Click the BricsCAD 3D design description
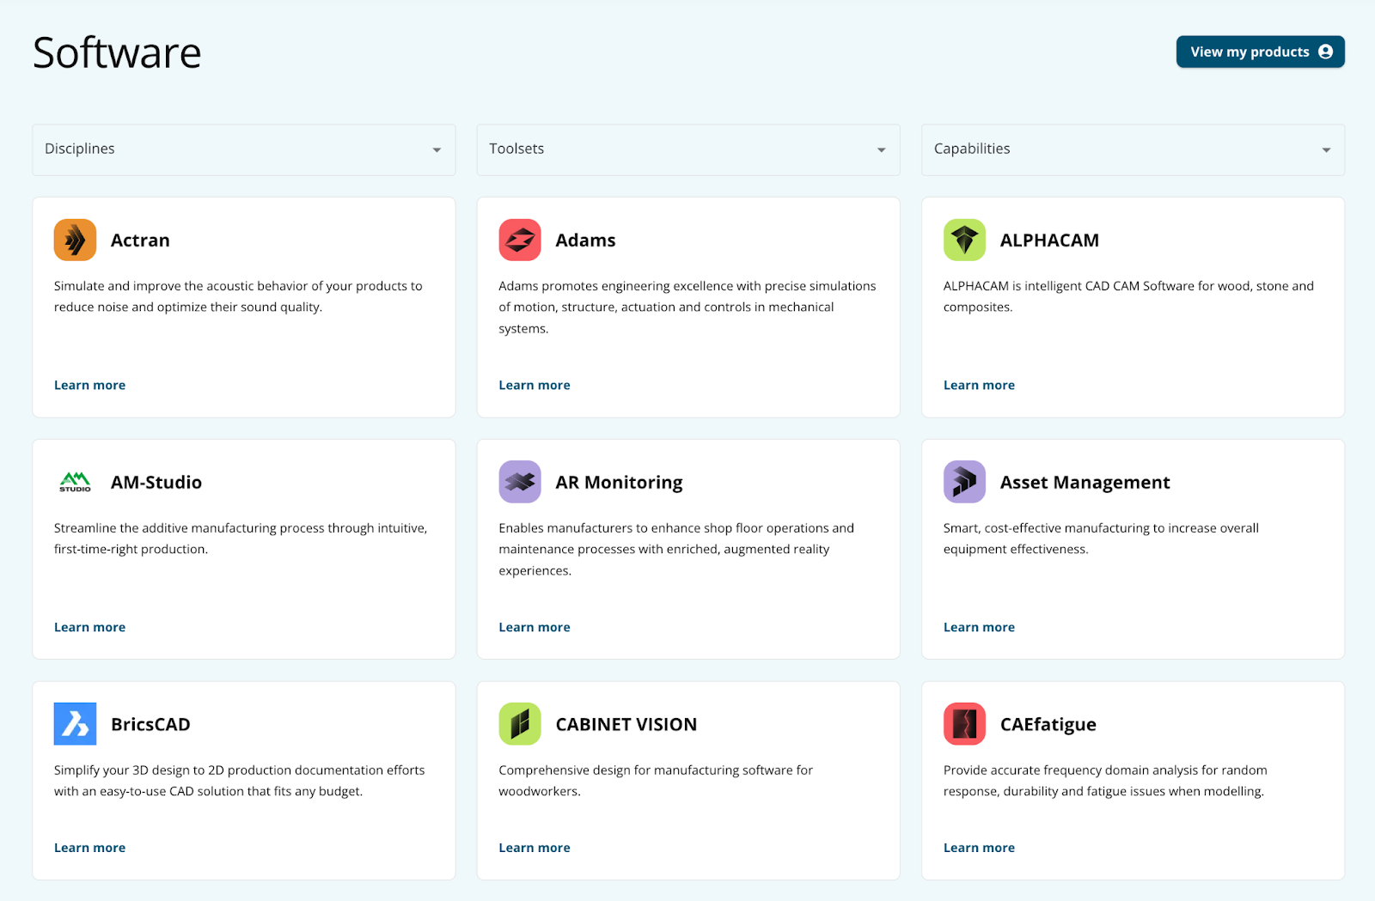 click(239, 781)
